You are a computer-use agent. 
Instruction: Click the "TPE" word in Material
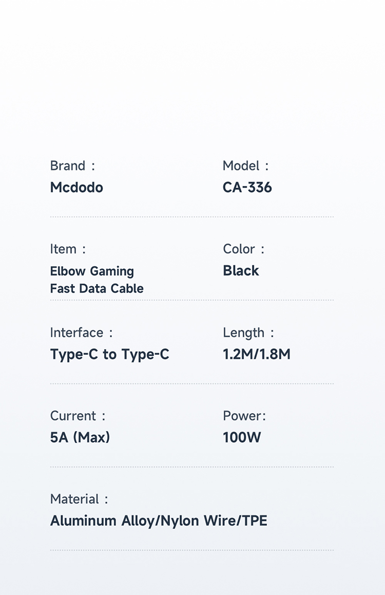pos(255,521)
